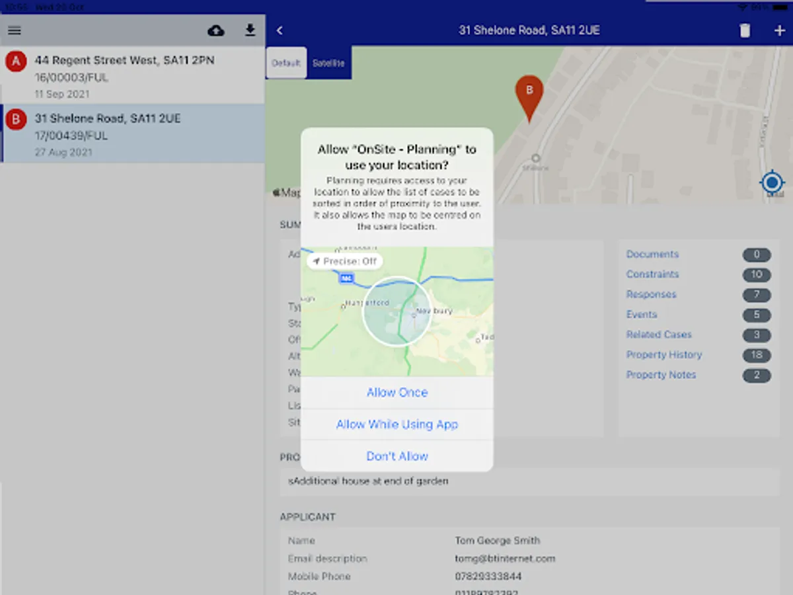Image resolution: width=793 pixels, height=595 pixels.
Task: Open the Responses link
Action: point(651,294)
